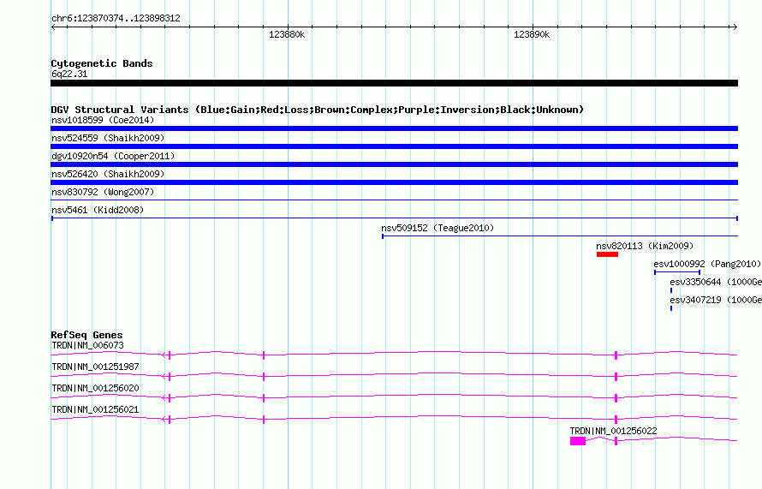Click the nsv830792 (Wong2007) variant label
Viewport: 762px width, 489px height.
coord(103,192)
